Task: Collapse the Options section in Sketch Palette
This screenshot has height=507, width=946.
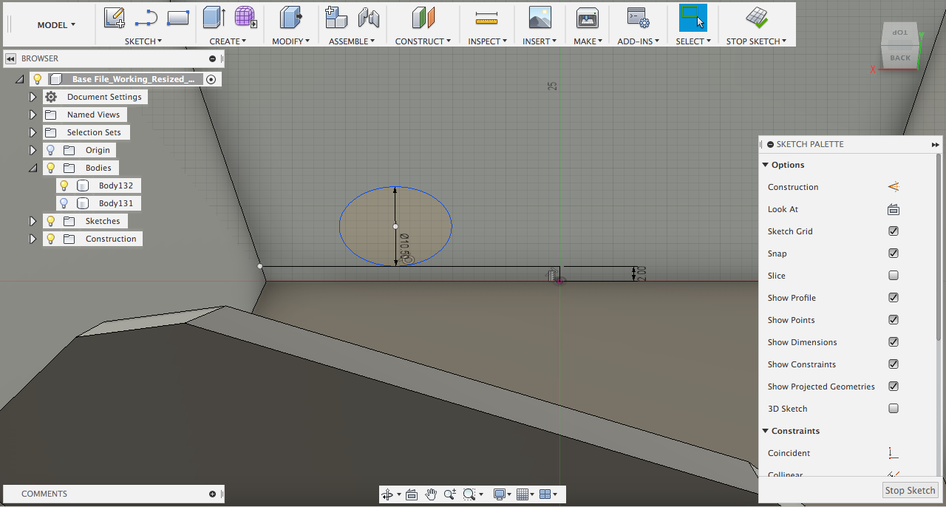Action: pyautogui.click(x=765, y=165)
